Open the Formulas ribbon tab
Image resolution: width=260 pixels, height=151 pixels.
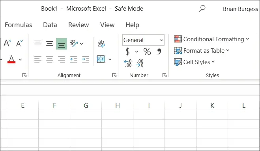(x=19, y=25)
